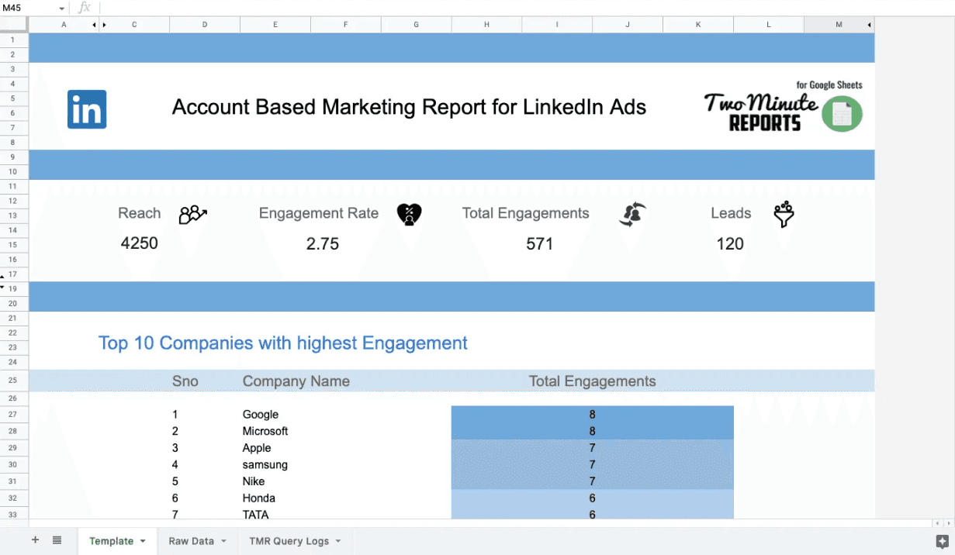Open the Name box dropdown arrow

62,8
